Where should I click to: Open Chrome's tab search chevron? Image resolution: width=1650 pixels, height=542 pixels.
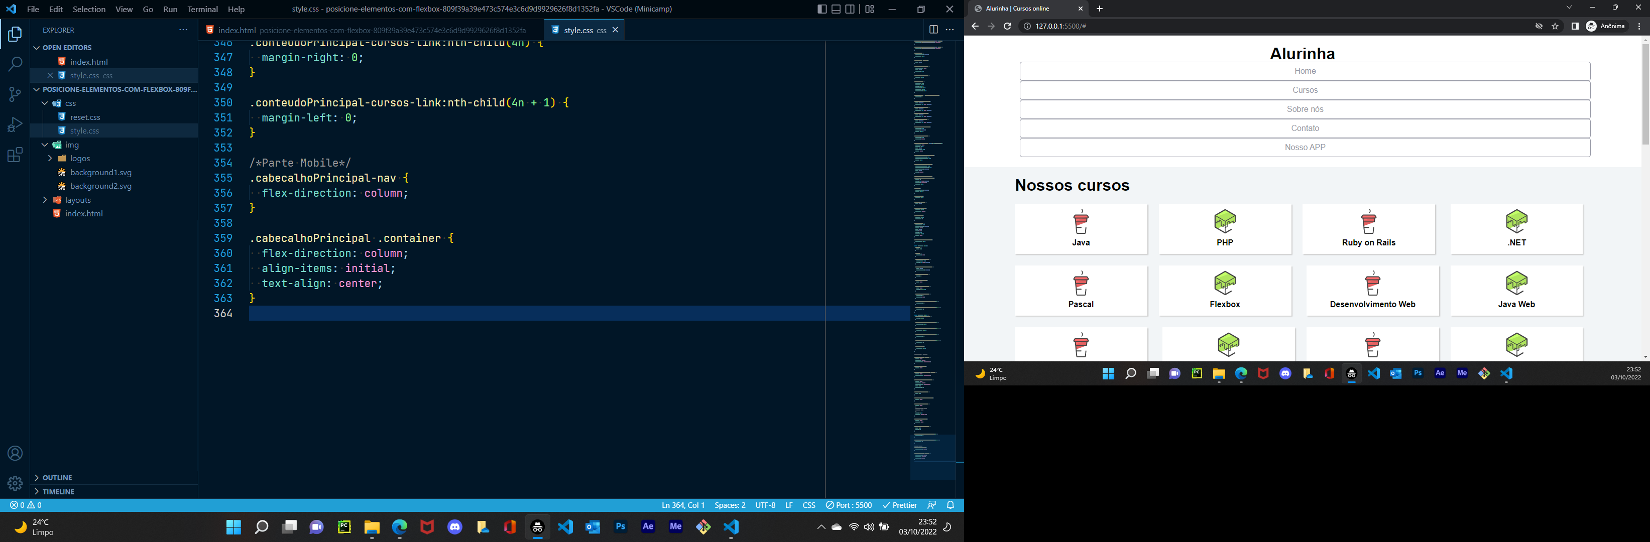1569,8
